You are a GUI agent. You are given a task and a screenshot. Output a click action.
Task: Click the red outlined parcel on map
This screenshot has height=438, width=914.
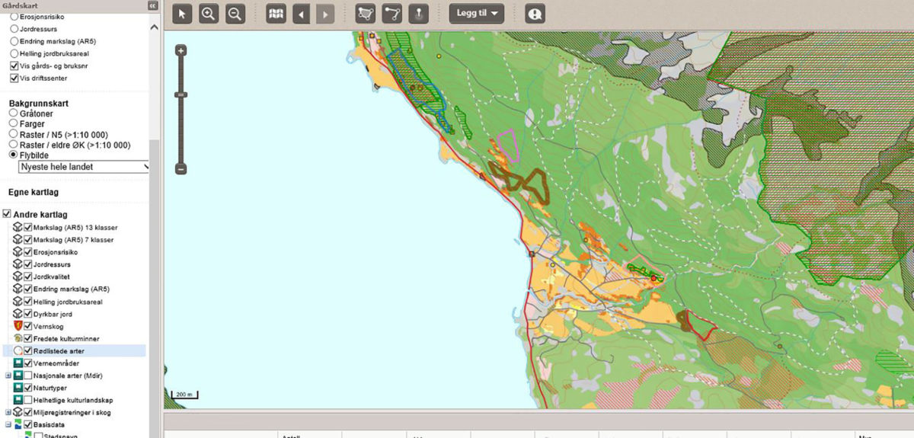click(699, 325)
